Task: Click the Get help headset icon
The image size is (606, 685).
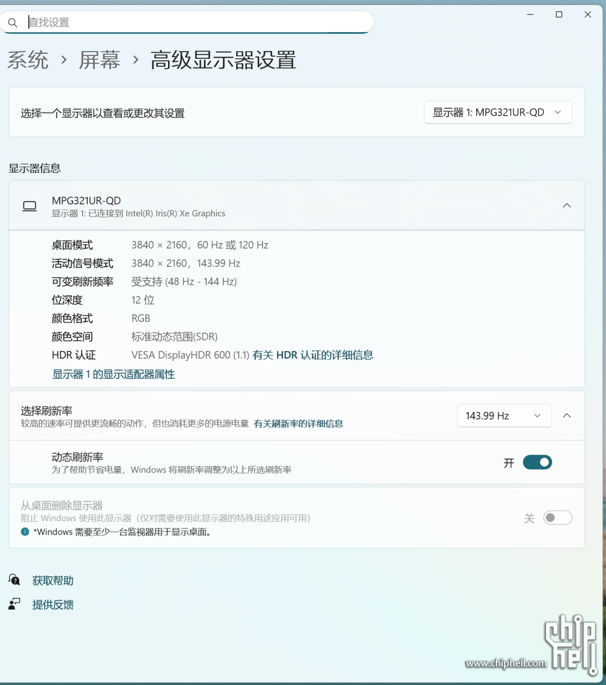Action: tap(14, 580)
